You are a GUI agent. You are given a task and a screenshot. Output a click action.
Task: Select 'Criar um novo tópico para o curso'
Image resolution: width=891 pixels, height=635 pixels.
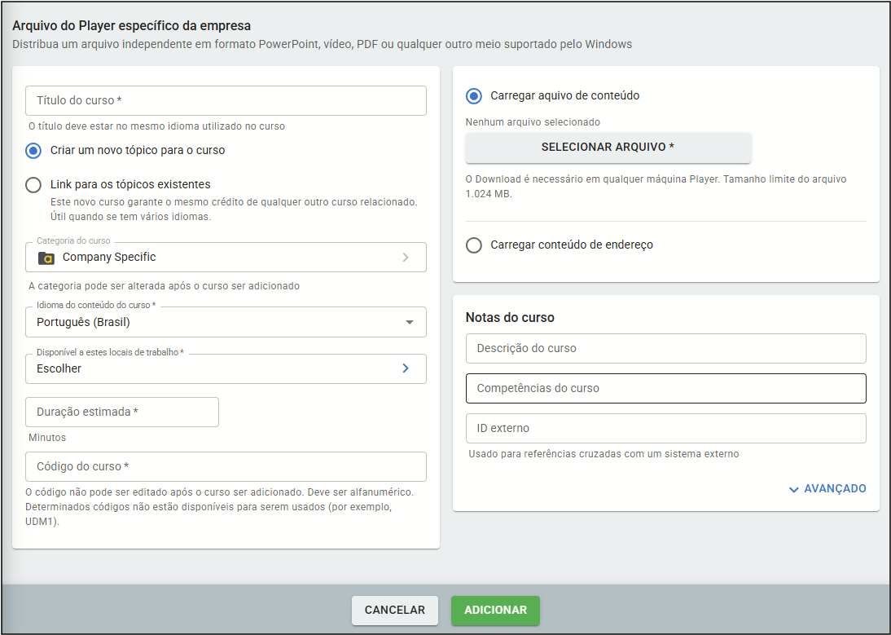(x=33, y=151)
